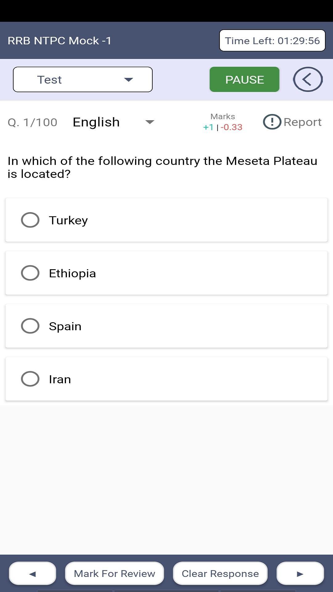
Task: Pick the Iran radio option
Action: pos(30,379)
